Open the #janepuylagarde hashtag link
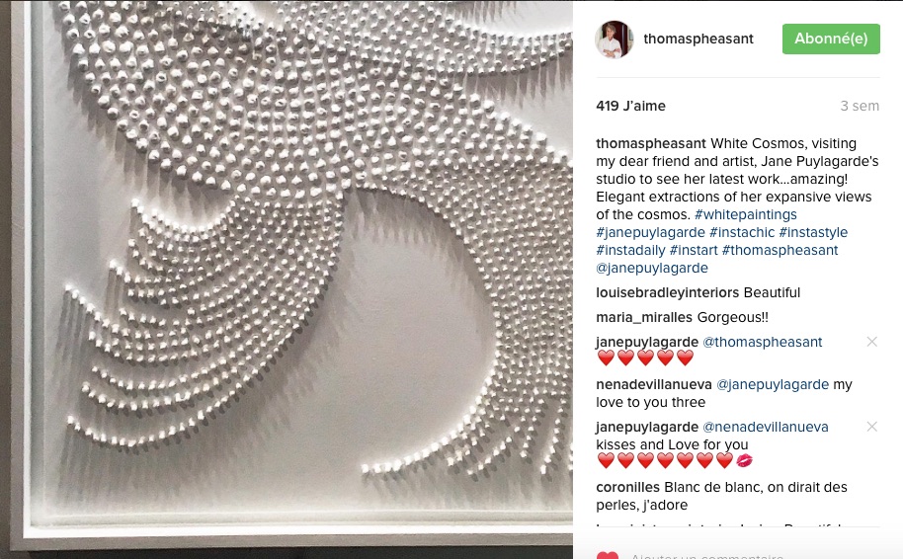The height and width of the screenshot is (559, 903). click(650, 232)
